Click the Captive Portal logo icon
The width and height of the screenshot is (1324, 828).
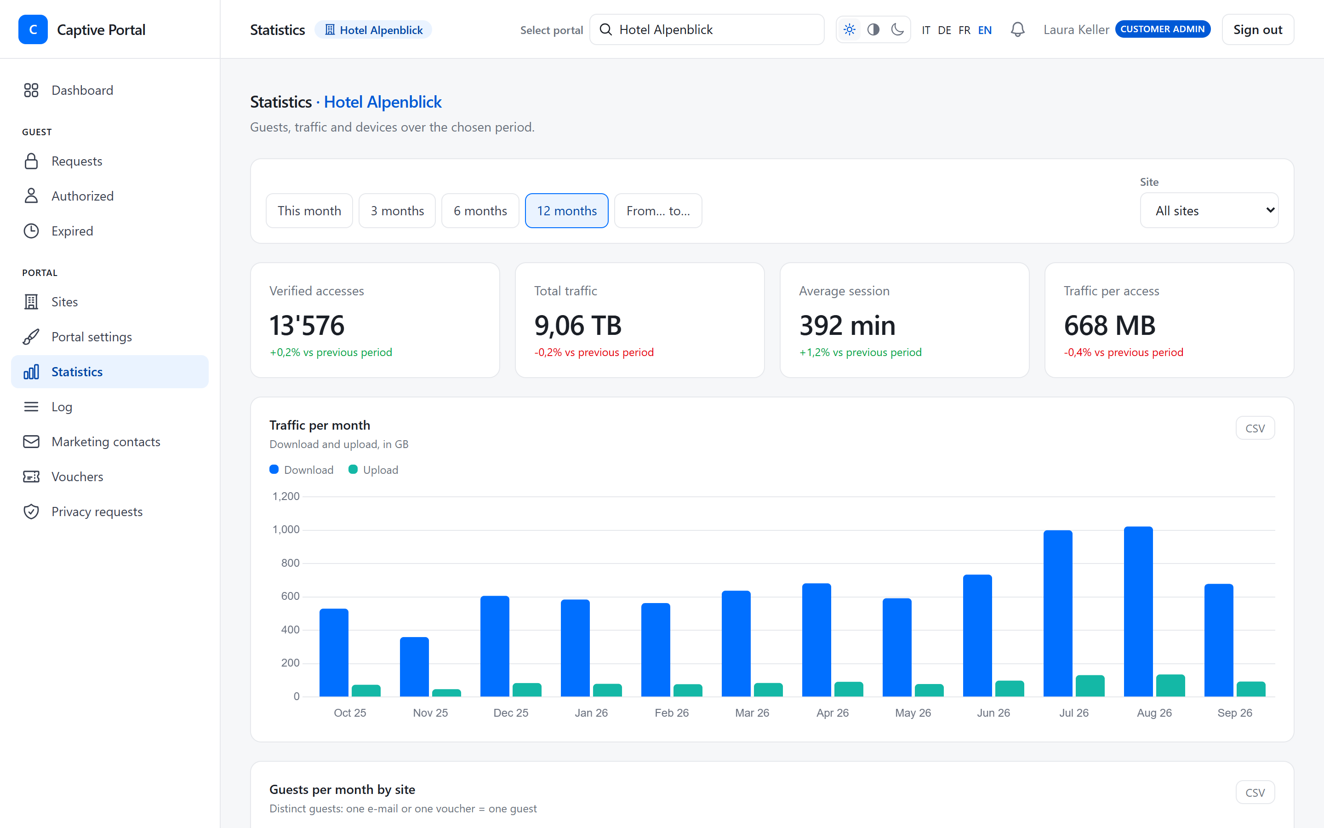(33, 29)
